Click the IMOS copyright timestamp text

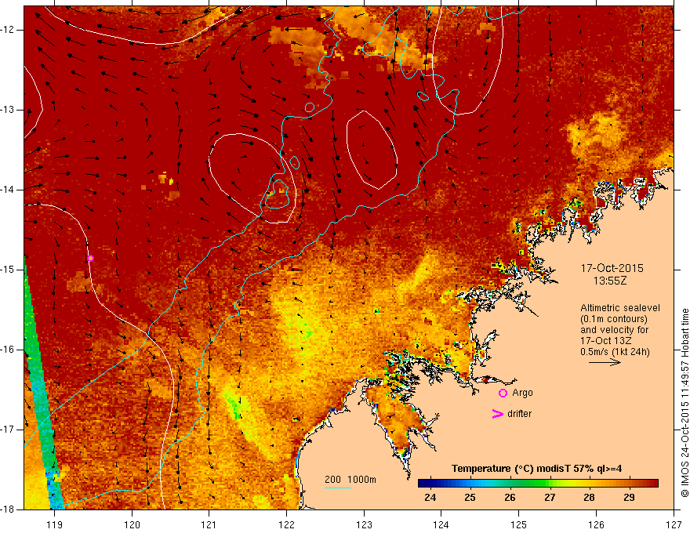coord(685,402)
